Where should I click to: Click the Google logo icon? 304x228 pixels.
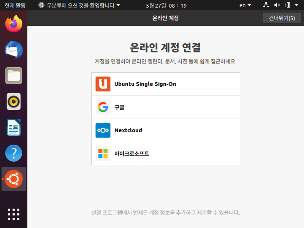[103, 107]
